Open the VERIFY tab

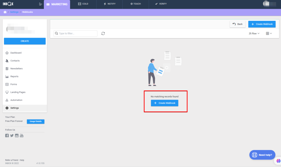click(x=161, y=4)
